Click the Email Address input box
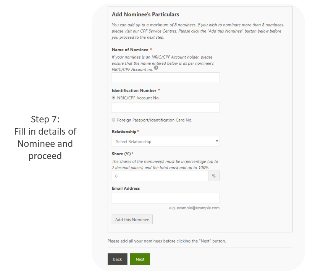323x275 pixels. pyautogui.click(x=166, y=198)
